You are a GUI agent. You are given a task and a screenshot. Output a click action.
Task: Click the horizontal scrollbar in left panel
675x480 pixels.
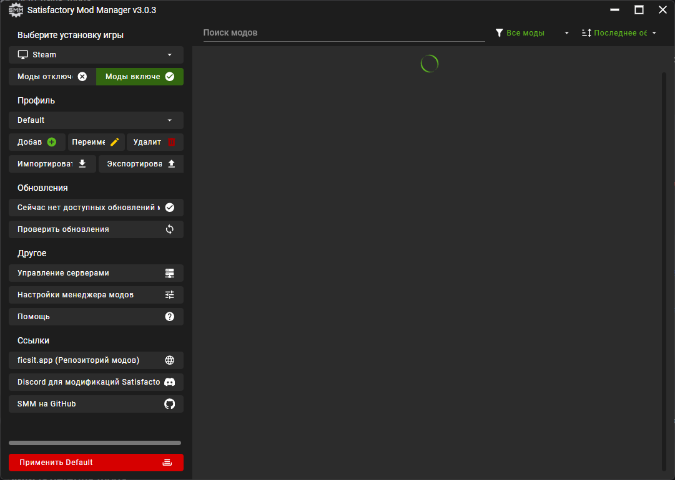pyautogui.click(x=95, y=443)
